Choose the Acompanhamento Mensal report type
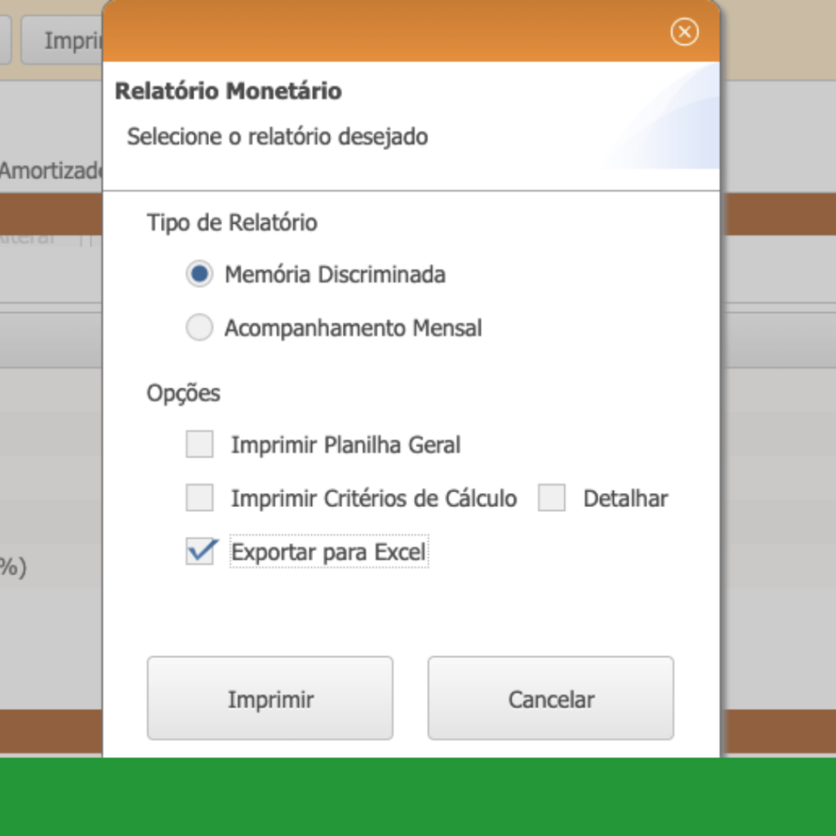 tap(199, 328)
